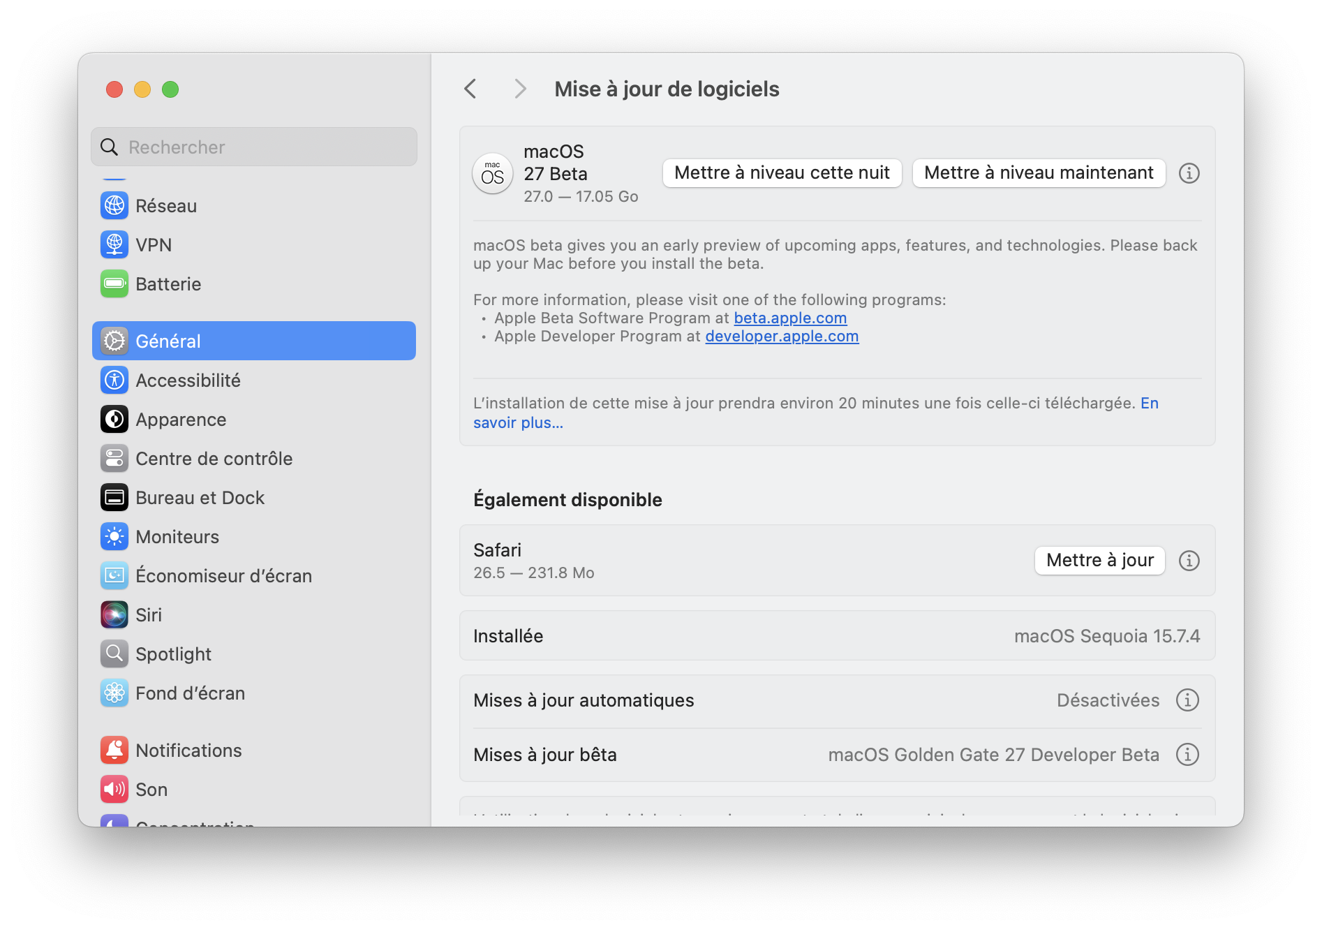Open the developer.apple.com link
The image size is (1322, 930).
pyautogui.click(x=782, y=337)
